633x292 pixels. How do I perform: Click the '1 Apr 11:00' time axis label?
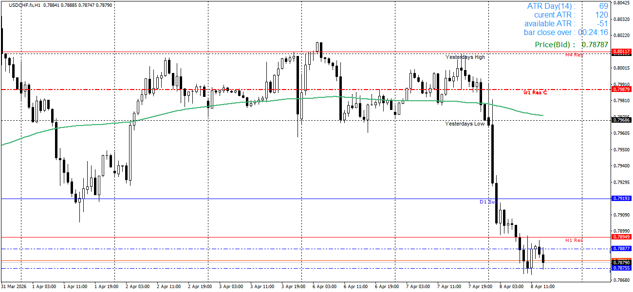(x=76, y=287)
